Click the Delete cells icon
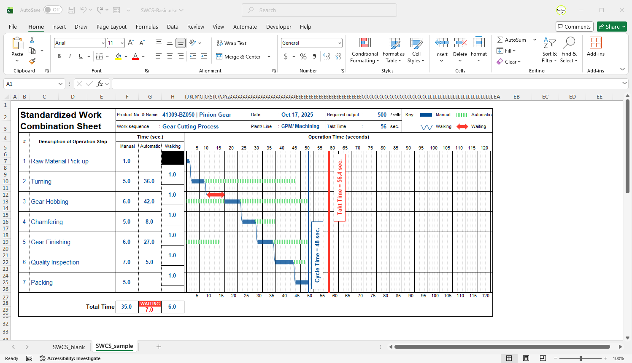 [460, 43]
